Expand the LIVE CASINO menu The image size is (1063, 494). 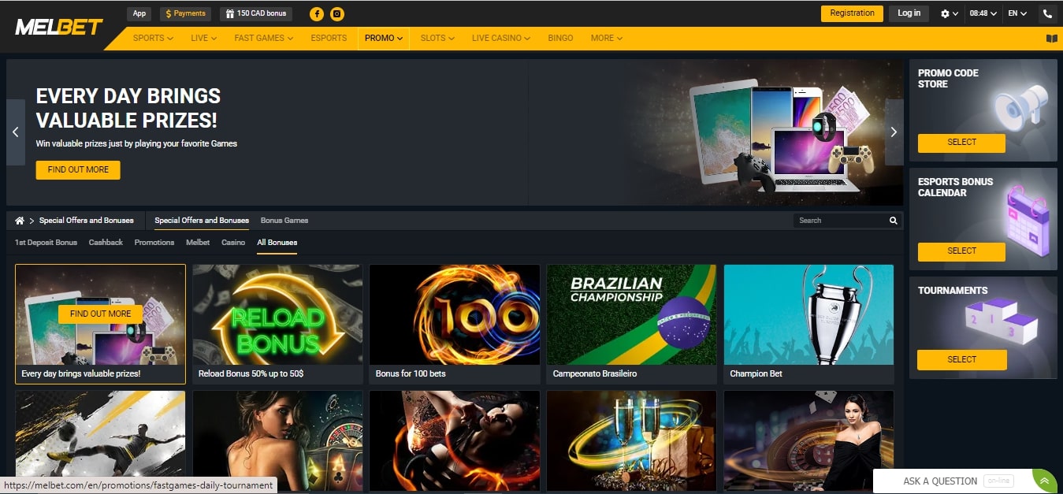[501, 38]
